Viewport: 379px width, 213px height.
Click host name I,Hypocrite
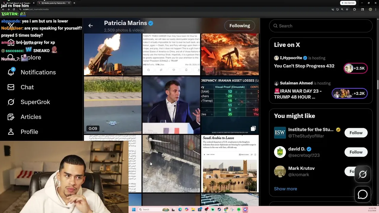[291, 58]
